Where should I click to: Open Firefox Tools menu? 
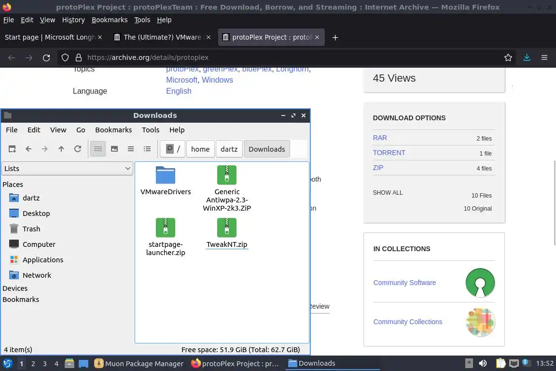point(142,20)
